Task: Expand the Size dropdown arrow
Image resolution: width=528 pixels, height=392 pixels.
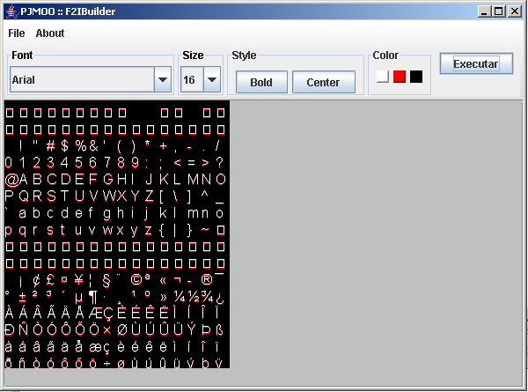Action: 212,79
